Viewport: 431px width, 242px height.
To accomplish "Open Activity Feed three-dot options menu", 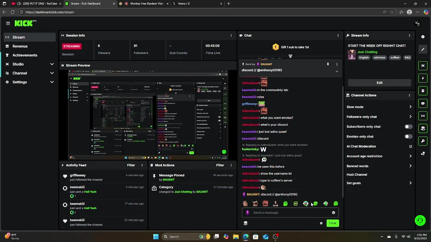I will pyautogui.click(x=142, y=165).
